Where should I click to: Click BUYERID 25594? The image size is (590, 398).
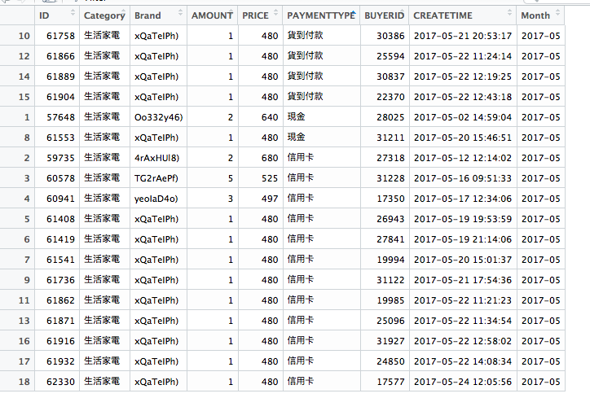pos(390,56)
